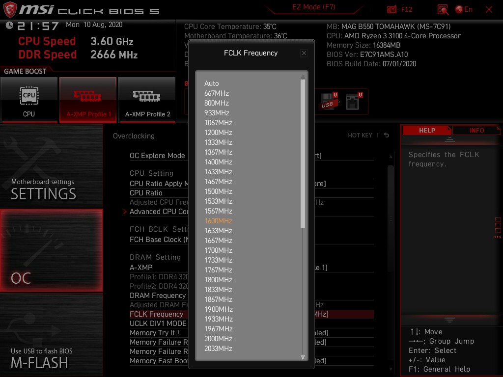Choose 1700MHz from the list

(218, 250)
